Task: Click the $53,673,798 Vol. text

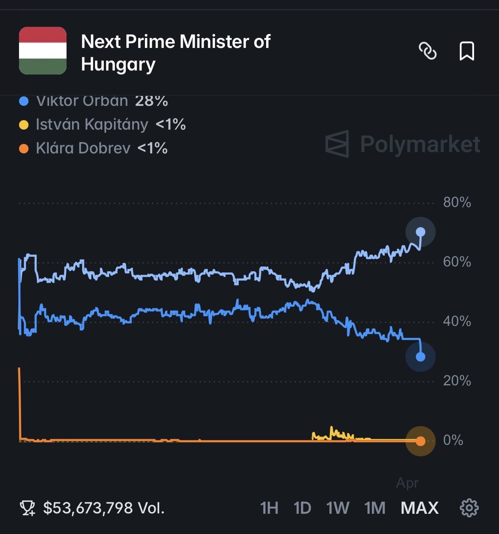Action: tap(104, 508)
